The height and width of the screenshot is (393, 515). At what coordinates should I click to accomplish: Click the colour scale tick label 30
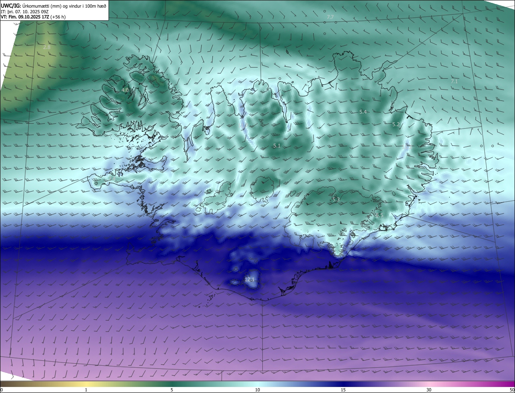tap(429, 390)
